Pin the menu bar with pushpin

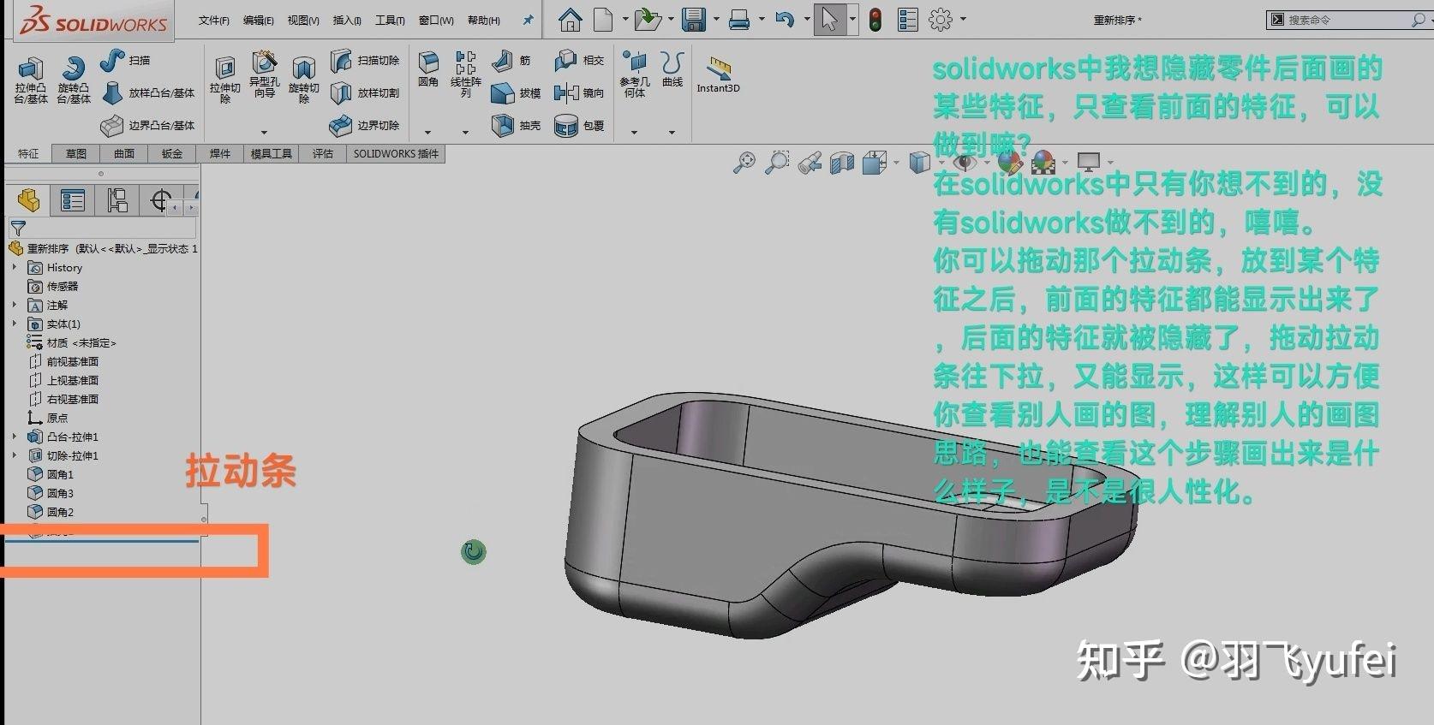point(528,20)
